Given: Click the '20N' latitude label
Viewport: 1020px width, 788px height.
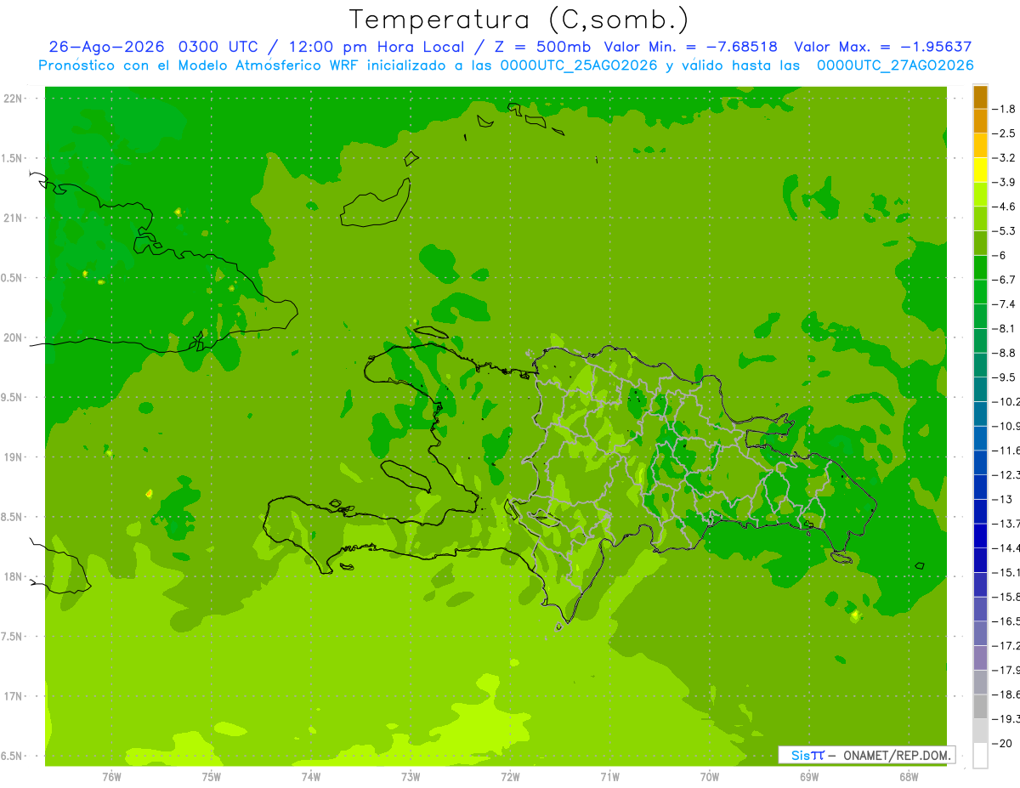Looking at the screenshot, I should 13,337.
